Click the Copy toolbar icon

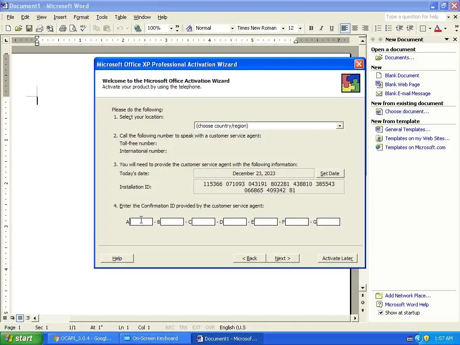pos(96,28)
